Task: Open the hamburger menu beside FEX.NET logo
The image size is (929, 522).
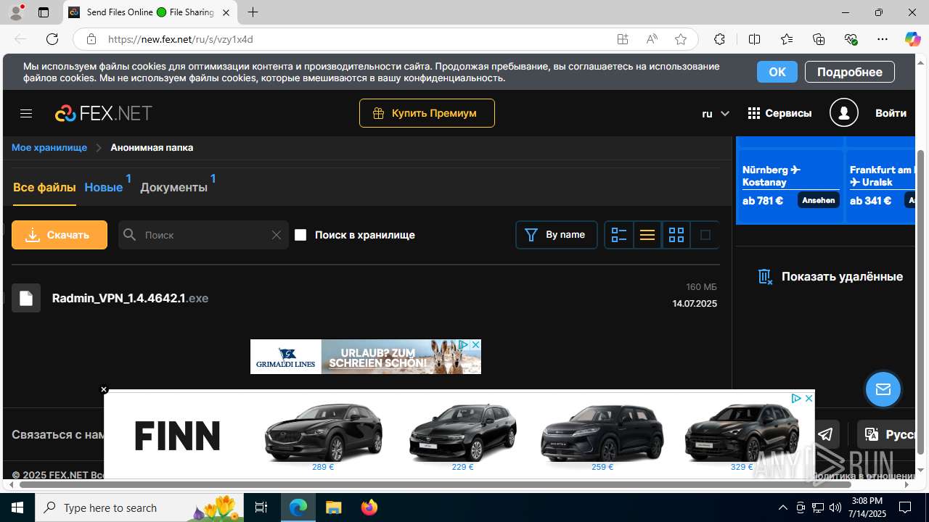Action: [26, 113]
